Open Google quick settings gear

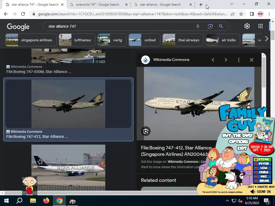[247, 26]
